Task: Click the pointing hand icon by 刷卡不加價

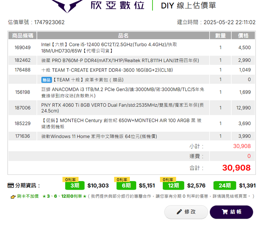Action: coord(13,197)
